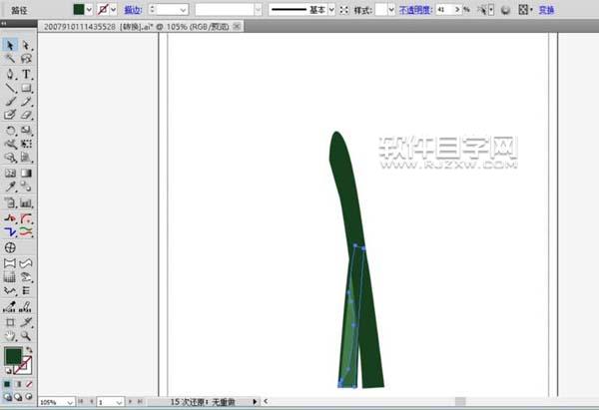
Task: Select the Pencil tool
Action: pos(26,101)
